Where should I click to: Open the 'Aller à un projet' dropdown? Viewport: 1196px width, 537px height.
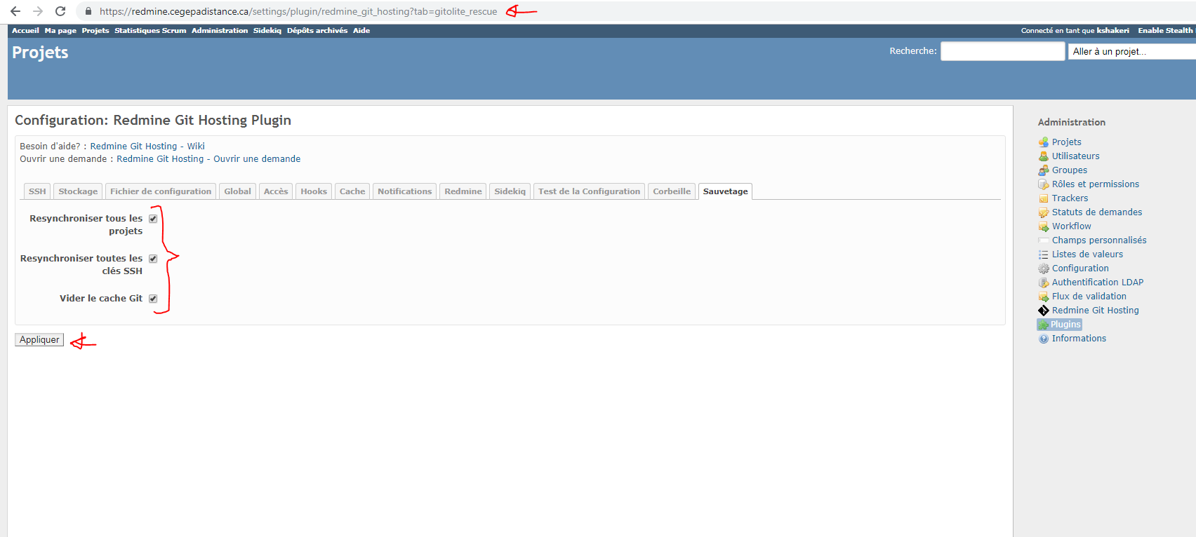click(1131, 51)
